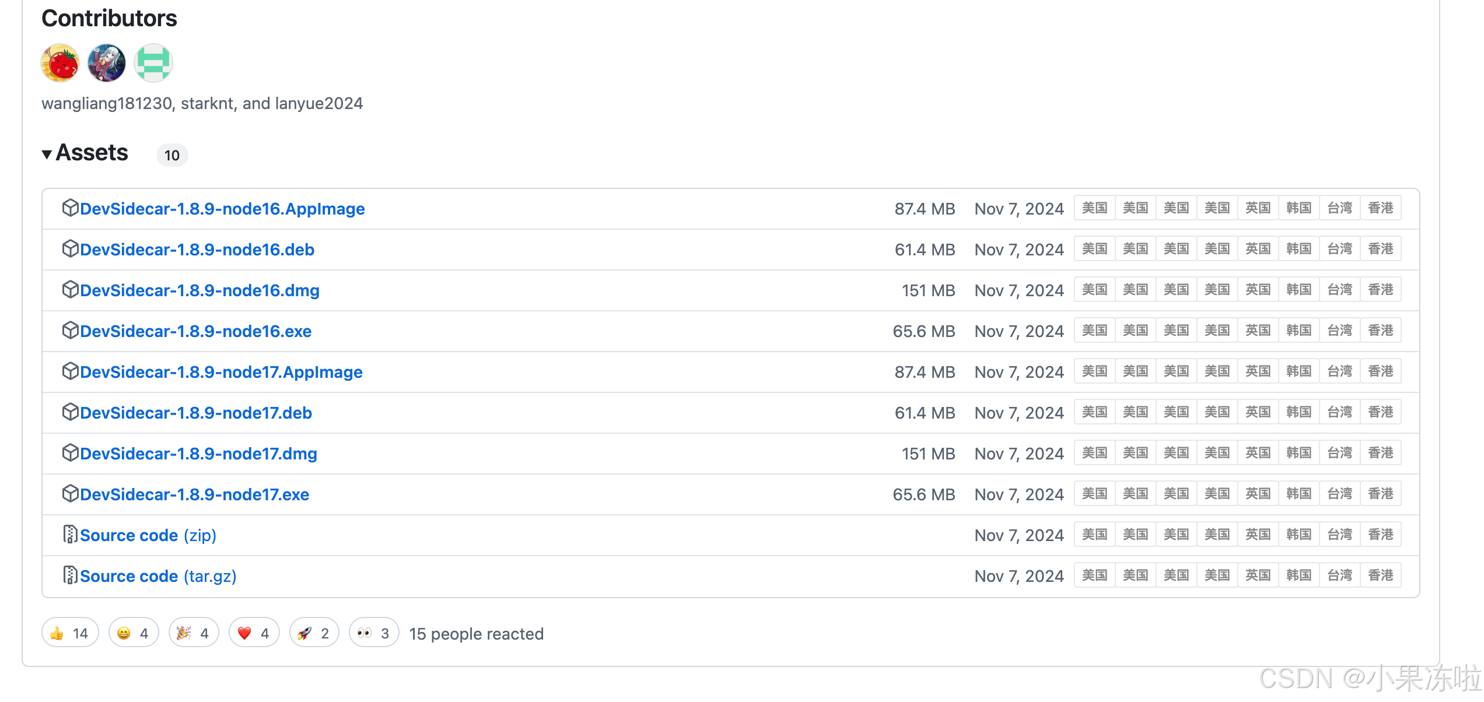Download DevSidecar-1.8.9-node17.exe
This screenshot has height=702, width=1484.
click(x=194, y=494)
